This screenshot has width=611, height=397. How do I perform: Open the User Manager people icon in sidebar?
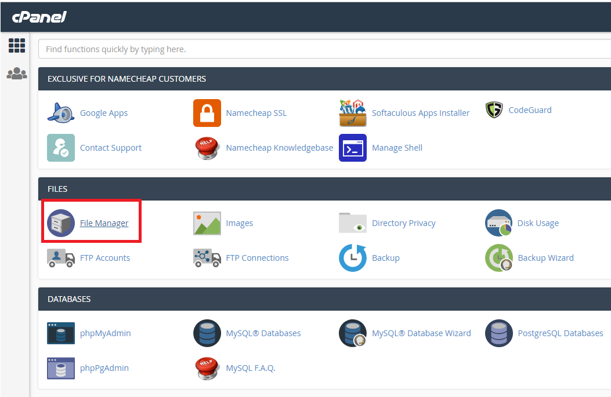point(17,73)
